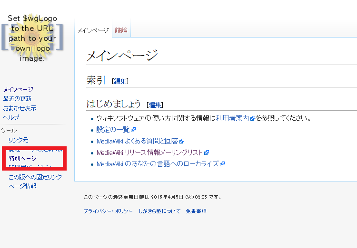Open the 設定の一覧 link
357x248 pixels.
click(113, 129)
